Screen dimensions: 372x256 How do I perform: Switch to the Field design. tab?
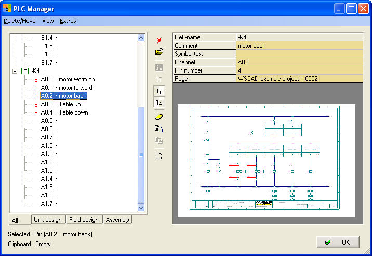(x=84, y=220)
